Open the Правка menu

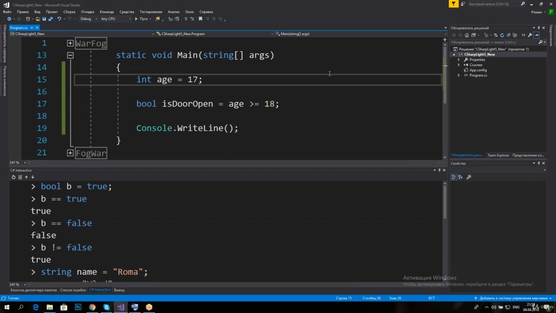(23, 12)
